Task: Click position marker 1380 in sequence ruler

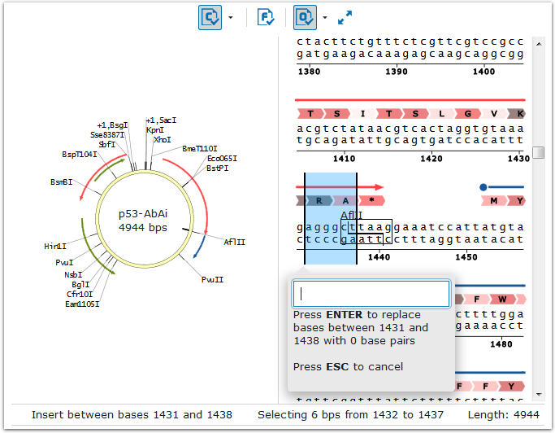Action: pyautogui.click(x=310, y=72)
